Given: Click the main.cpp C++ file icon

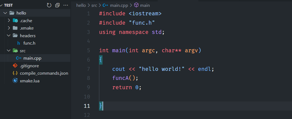Looking at the screenshot, I should (19, 58).
